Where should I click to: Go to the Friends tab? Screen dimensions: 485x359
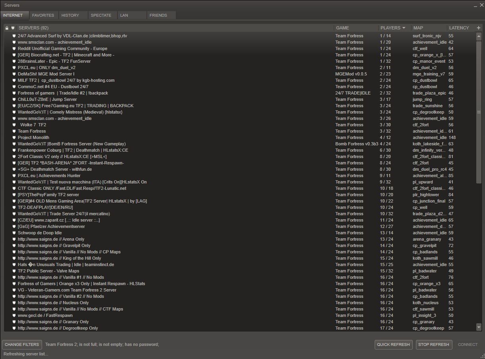158,15
